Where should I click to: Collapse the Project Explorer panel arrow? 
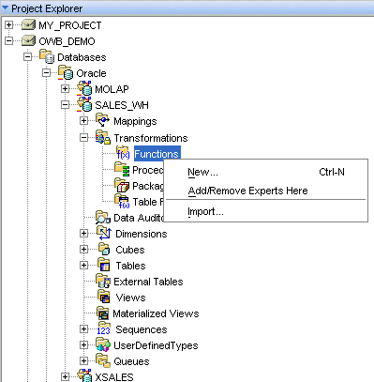pos(5,8)
